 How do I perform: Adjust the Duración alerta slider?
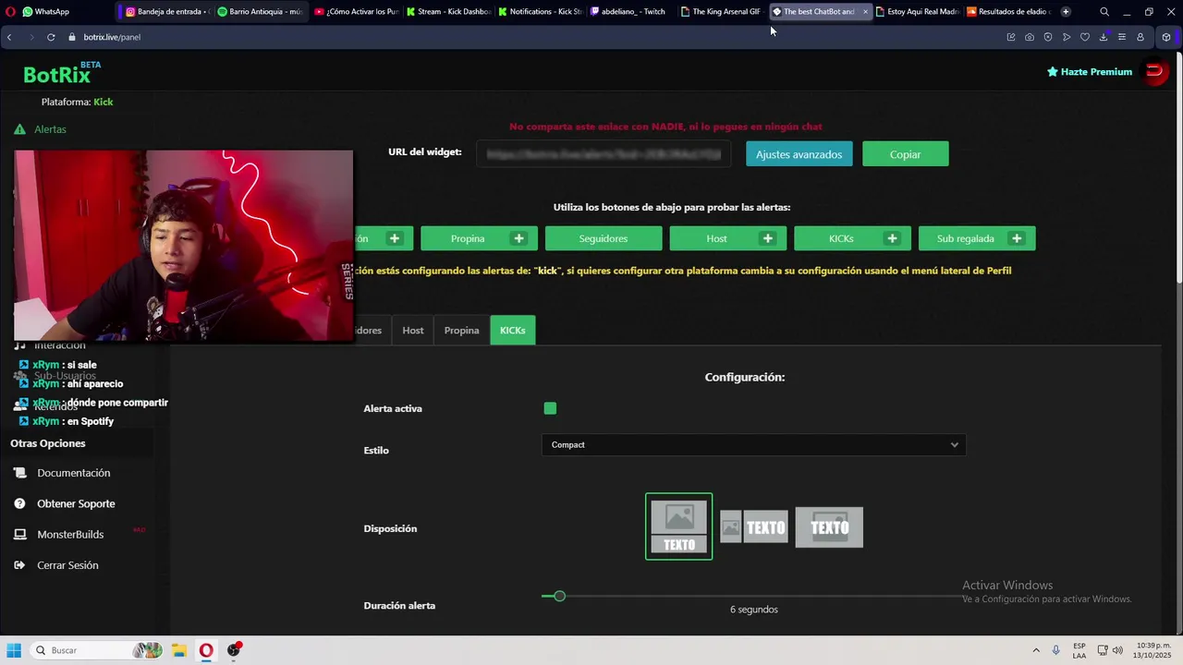[559, 597]
